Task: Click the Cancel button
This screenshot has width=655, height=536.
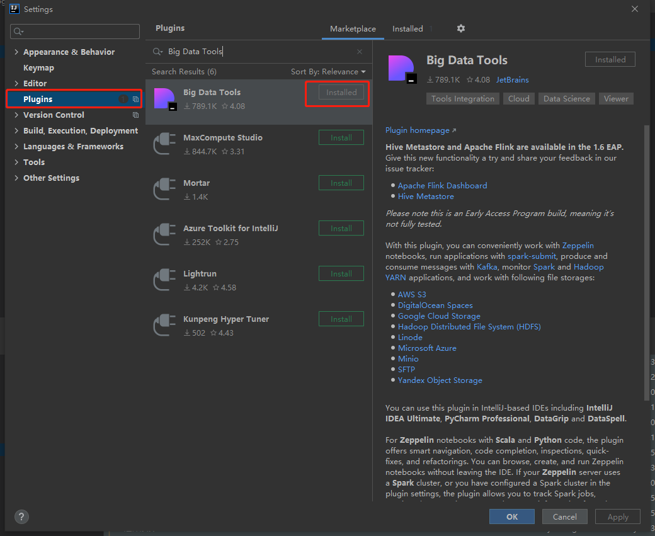Action: click(x=565, y=516)
